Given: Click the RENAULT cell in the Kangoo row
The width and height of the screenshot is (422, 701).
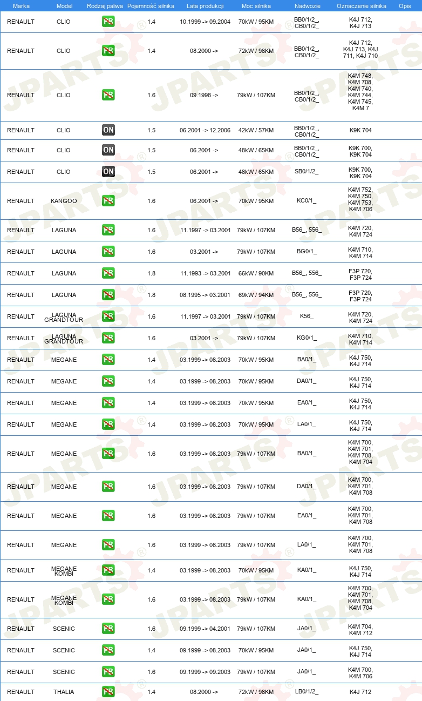Looking at the screenshot, I should 21,201.
